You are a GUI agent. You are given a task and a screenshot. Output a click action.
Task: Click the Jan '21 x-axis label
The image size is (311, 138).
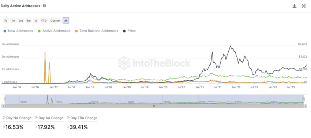199,87
